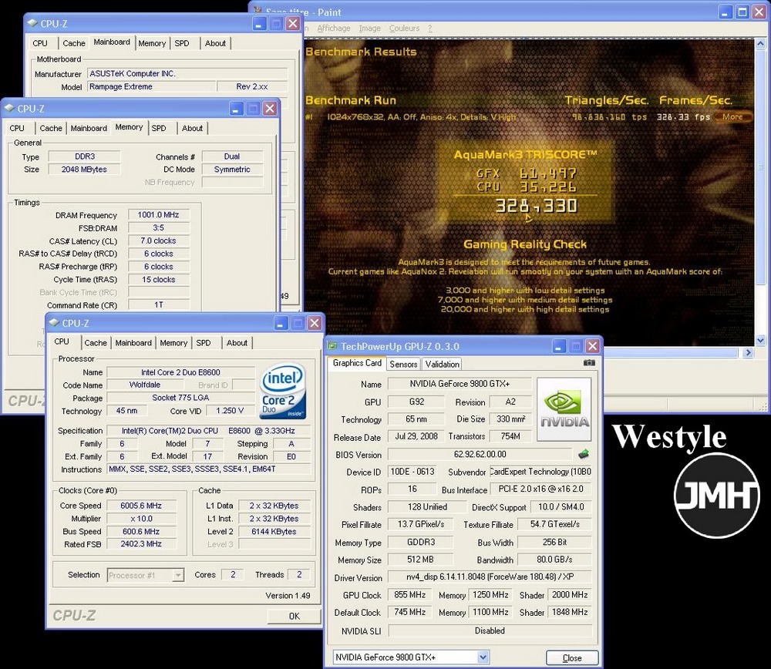Click the Device ID 10DE - 0613 field
Image resolution: width=771 pixels, height=669 pixels.
click(x=412, y=472)
